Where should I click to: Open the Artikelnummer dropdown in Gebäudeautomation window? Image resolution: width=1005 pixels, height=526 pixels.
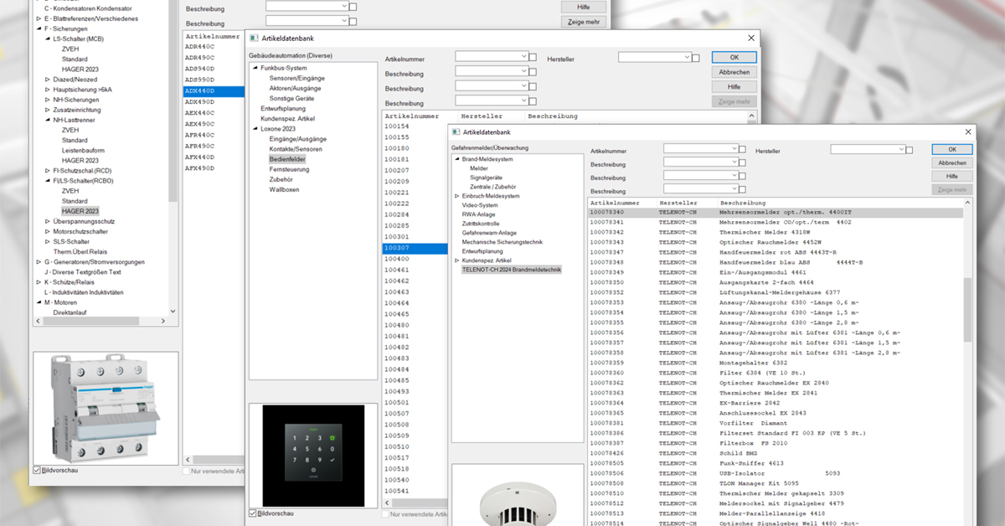[523, 56]
